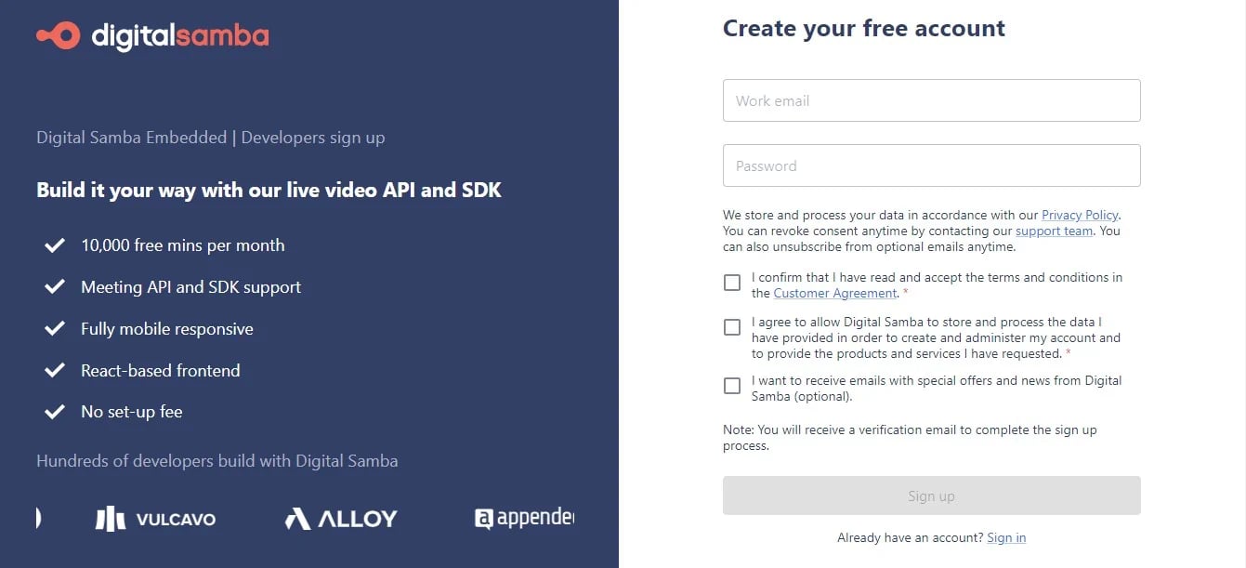
Task: Click the Vulcavo company logo
Action: coord(155,519)
